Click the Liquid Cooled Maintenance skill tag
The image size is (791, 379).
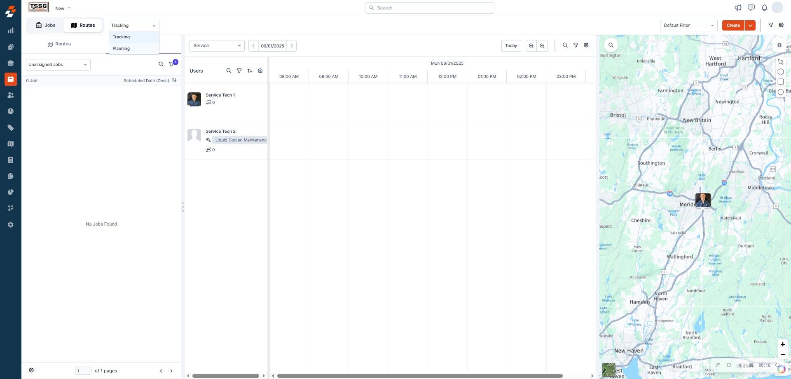coord(240,140)
